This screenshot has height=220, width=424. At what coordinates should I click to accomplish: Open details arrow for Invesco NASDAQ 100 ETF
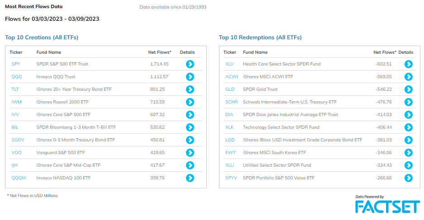(x=190, y=178)
